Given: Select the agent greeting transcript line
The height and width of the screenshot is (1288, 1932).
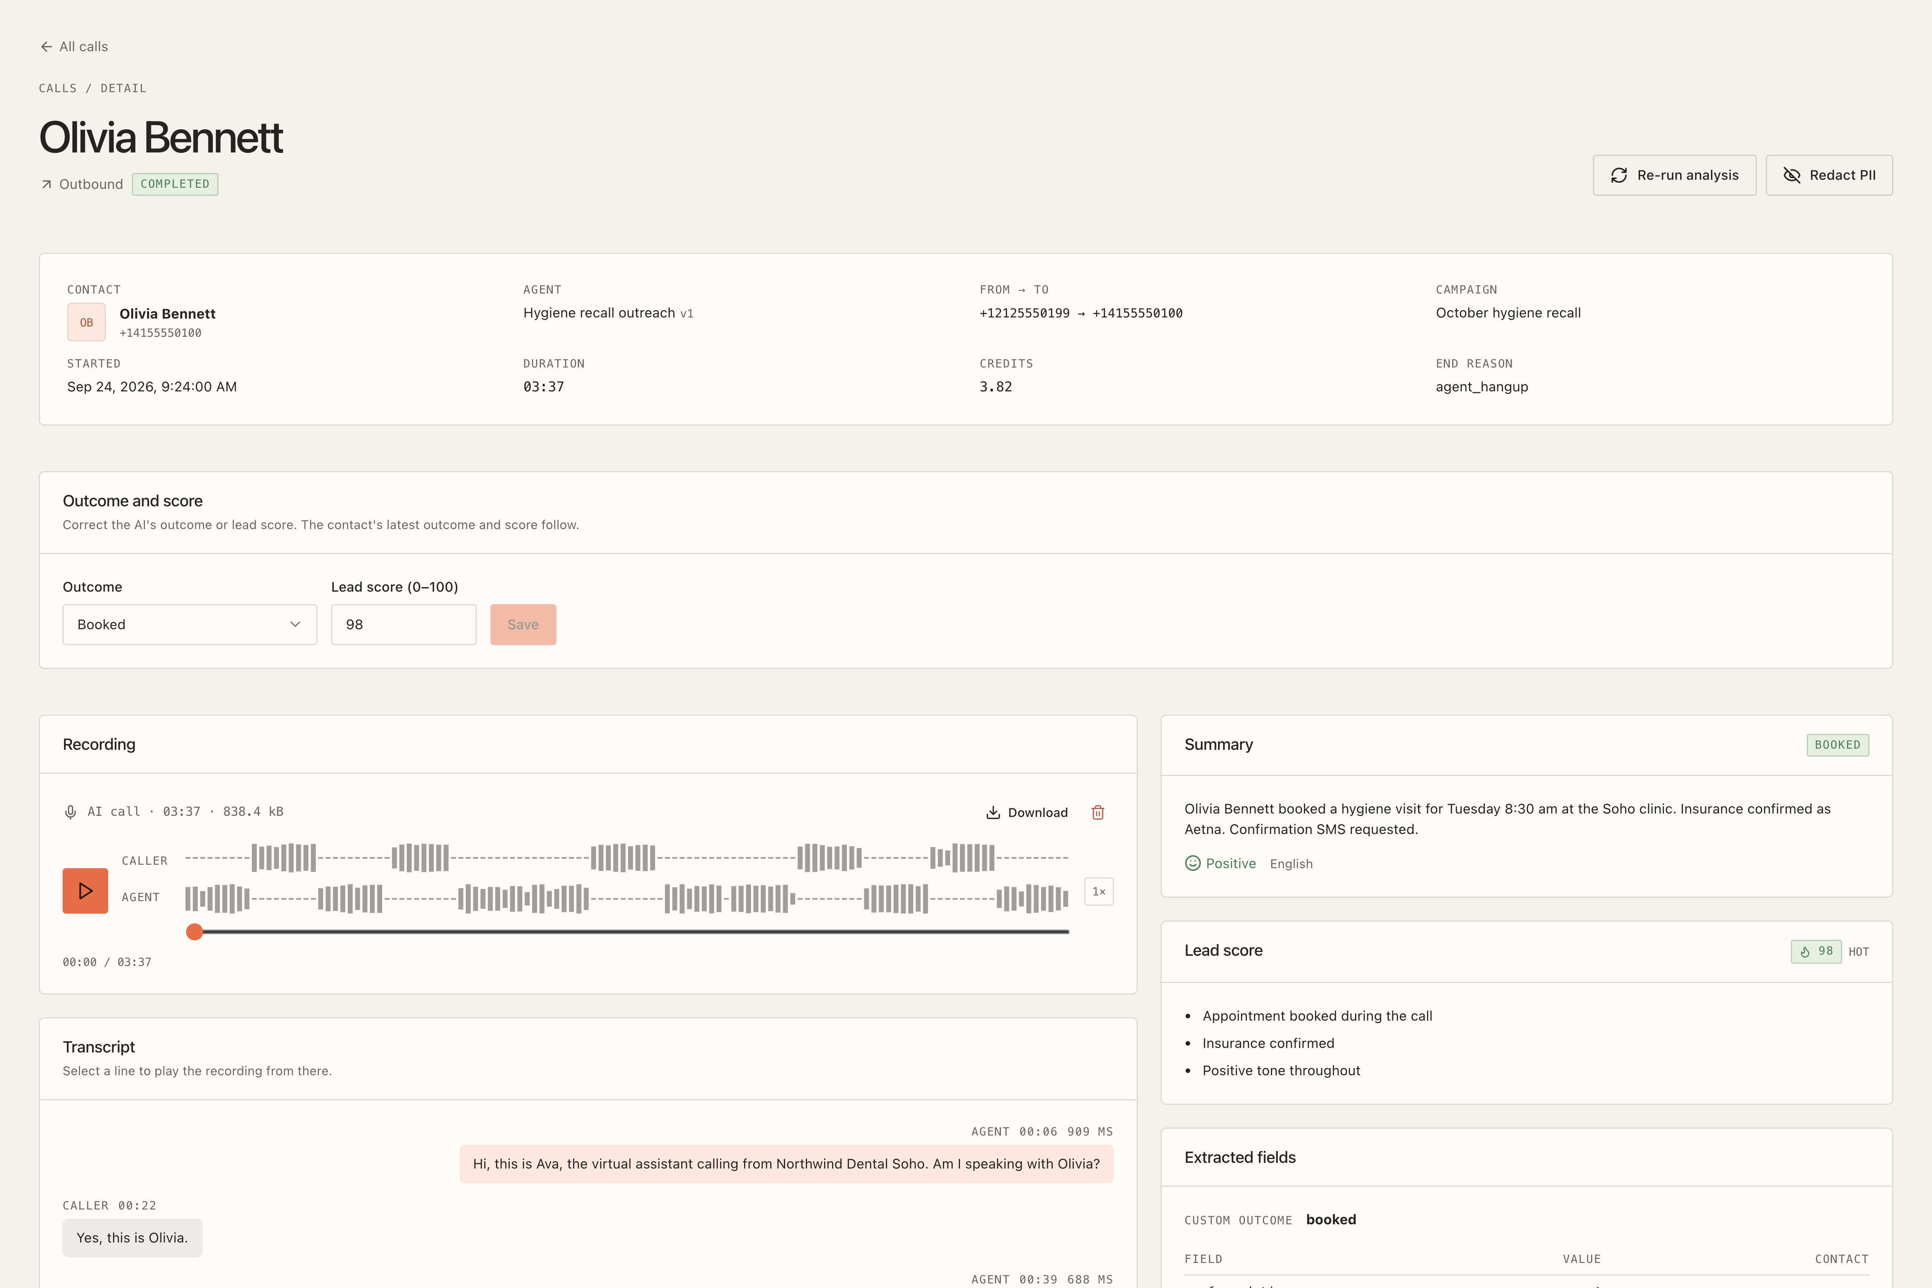Looking at the screenshot, I should click(x=786, y=1164).
